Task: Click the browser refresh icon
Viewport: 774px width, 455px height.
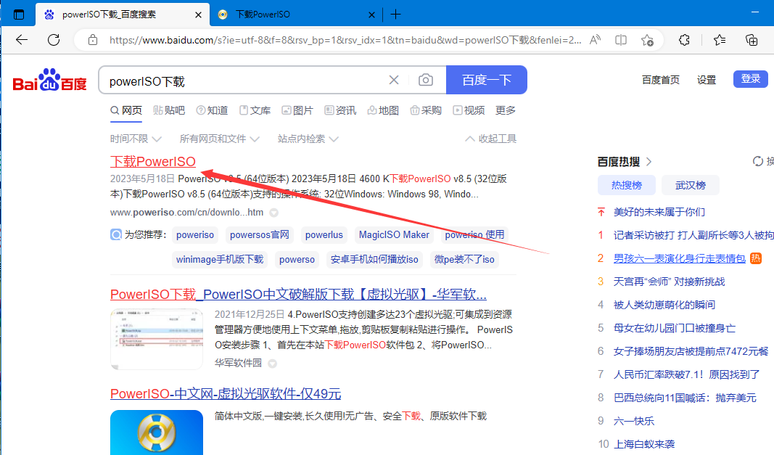Action: [54, 40]
